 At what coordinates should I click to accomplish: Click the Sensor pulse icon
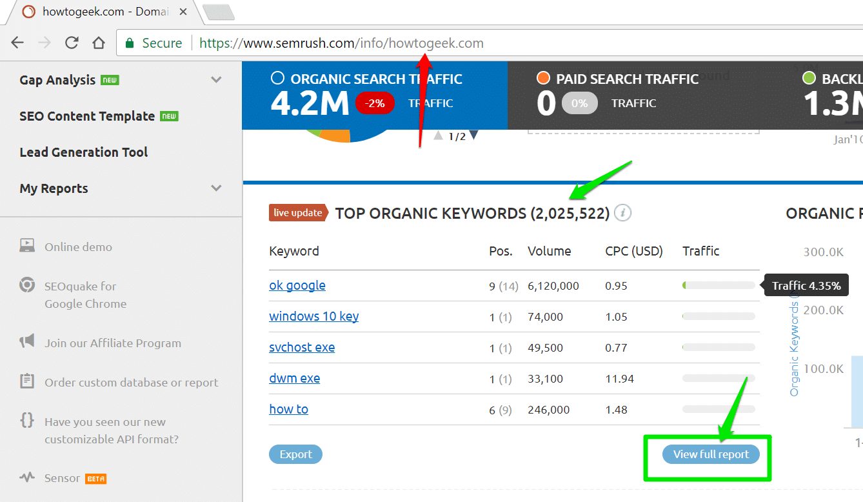click(27, 477)
